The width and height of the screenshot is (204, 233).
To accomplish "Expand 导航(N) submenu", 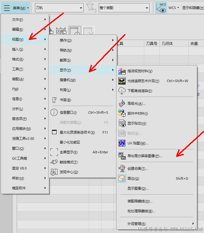I will (x=83, y=50).
